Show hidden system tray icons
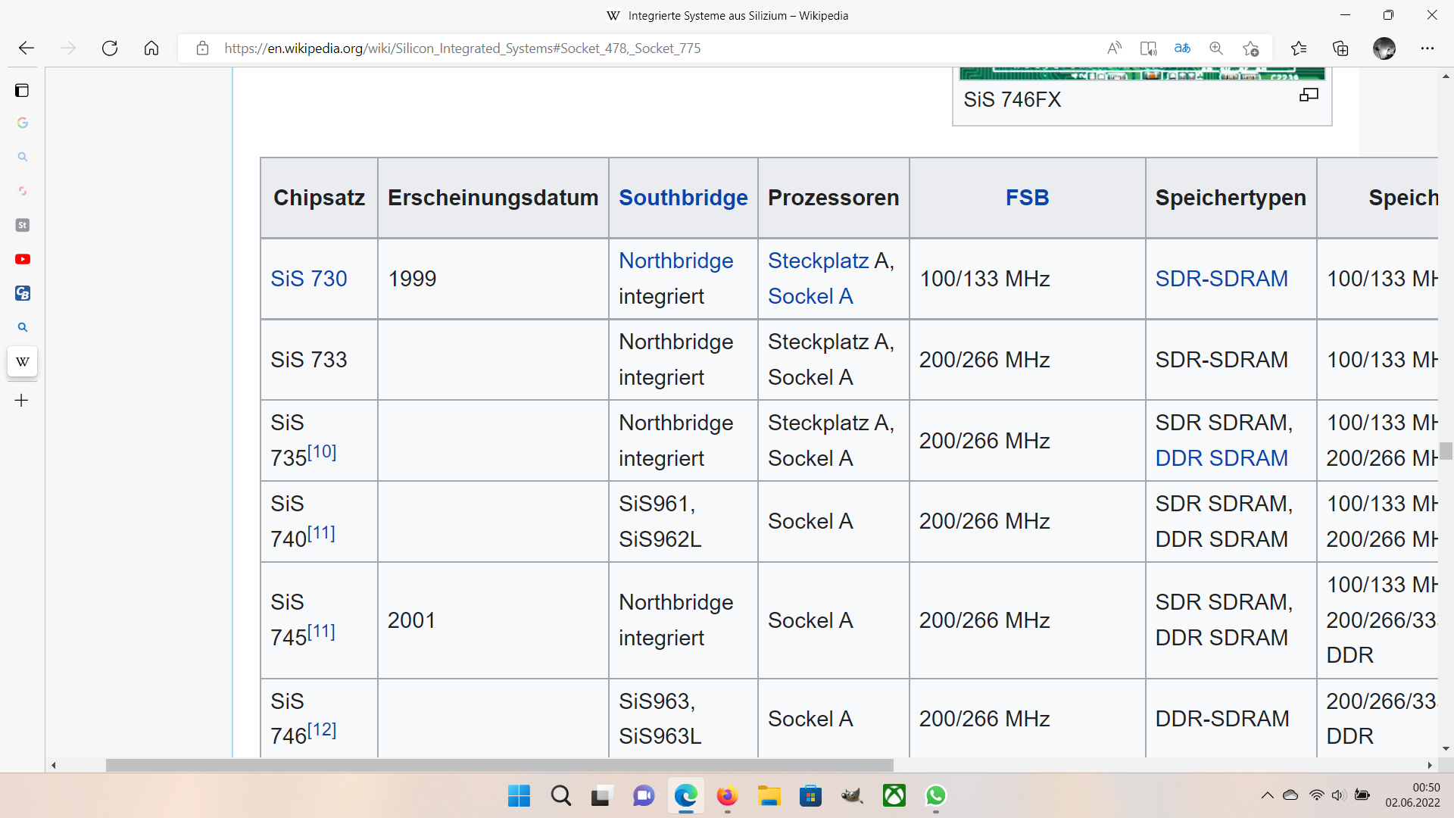 (1267, 795)
